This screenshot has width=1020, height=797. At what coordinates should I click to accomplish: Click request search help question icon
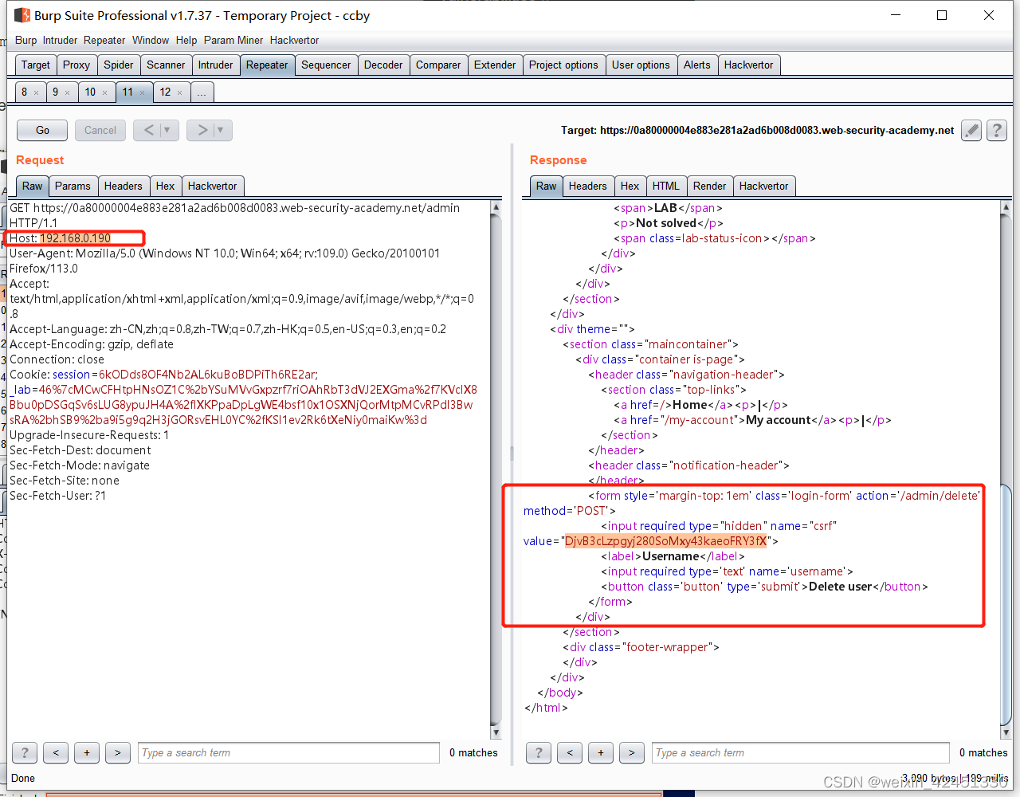(25, 752)
